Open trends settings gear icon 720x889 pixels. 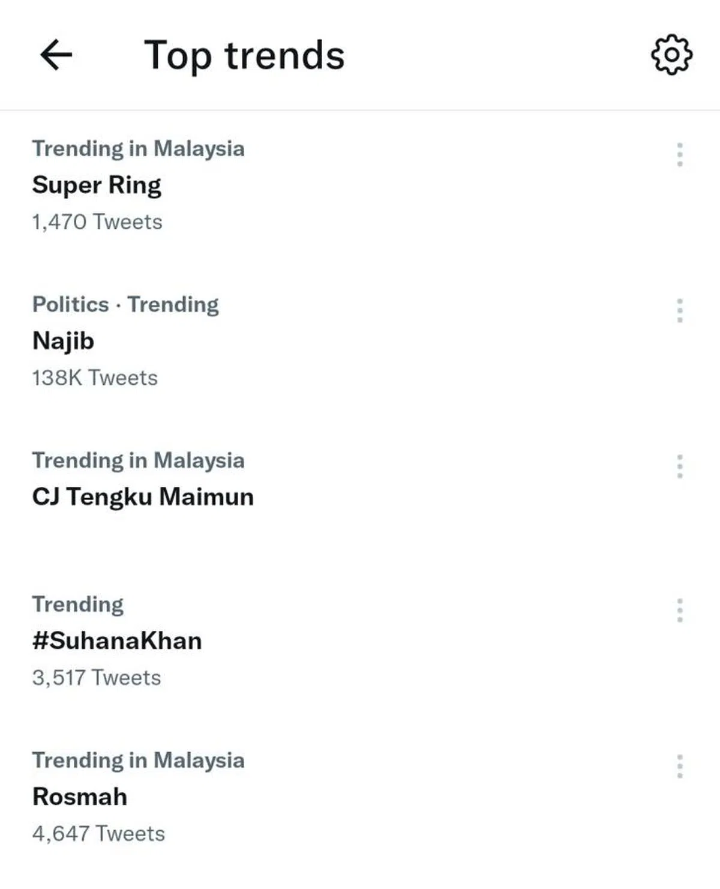coord(671,55)
